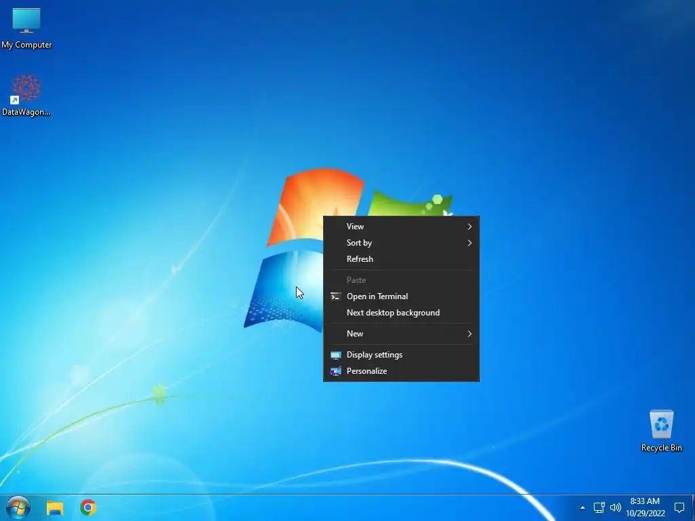Choose Open in Terminal

(x=401, y=296)
